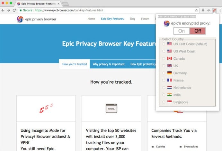
Task: Switch the encrypted proxy Off
Action: coord(198,31)
